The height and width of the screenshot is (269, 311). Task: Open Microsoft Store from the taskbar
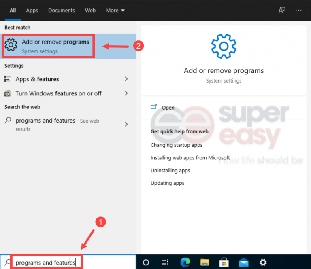pos(224,263)
